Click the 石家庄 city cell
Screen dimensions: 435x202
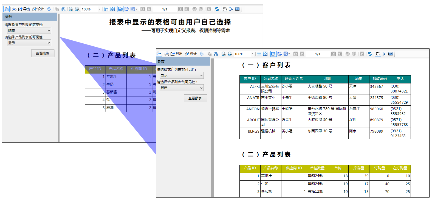pos(359,111)
